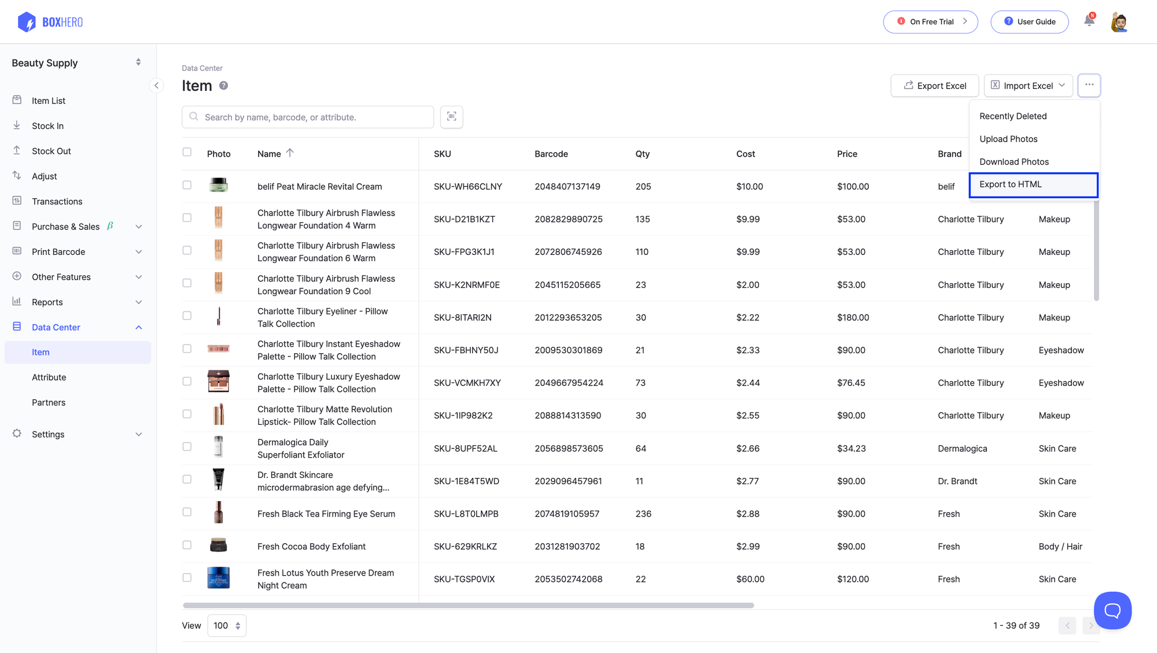Image resolution: width=1157 pixels, height=653 pixels.
Task: Check the Dermalogica Daily Superfoliant row
Action: coord(187,447)
